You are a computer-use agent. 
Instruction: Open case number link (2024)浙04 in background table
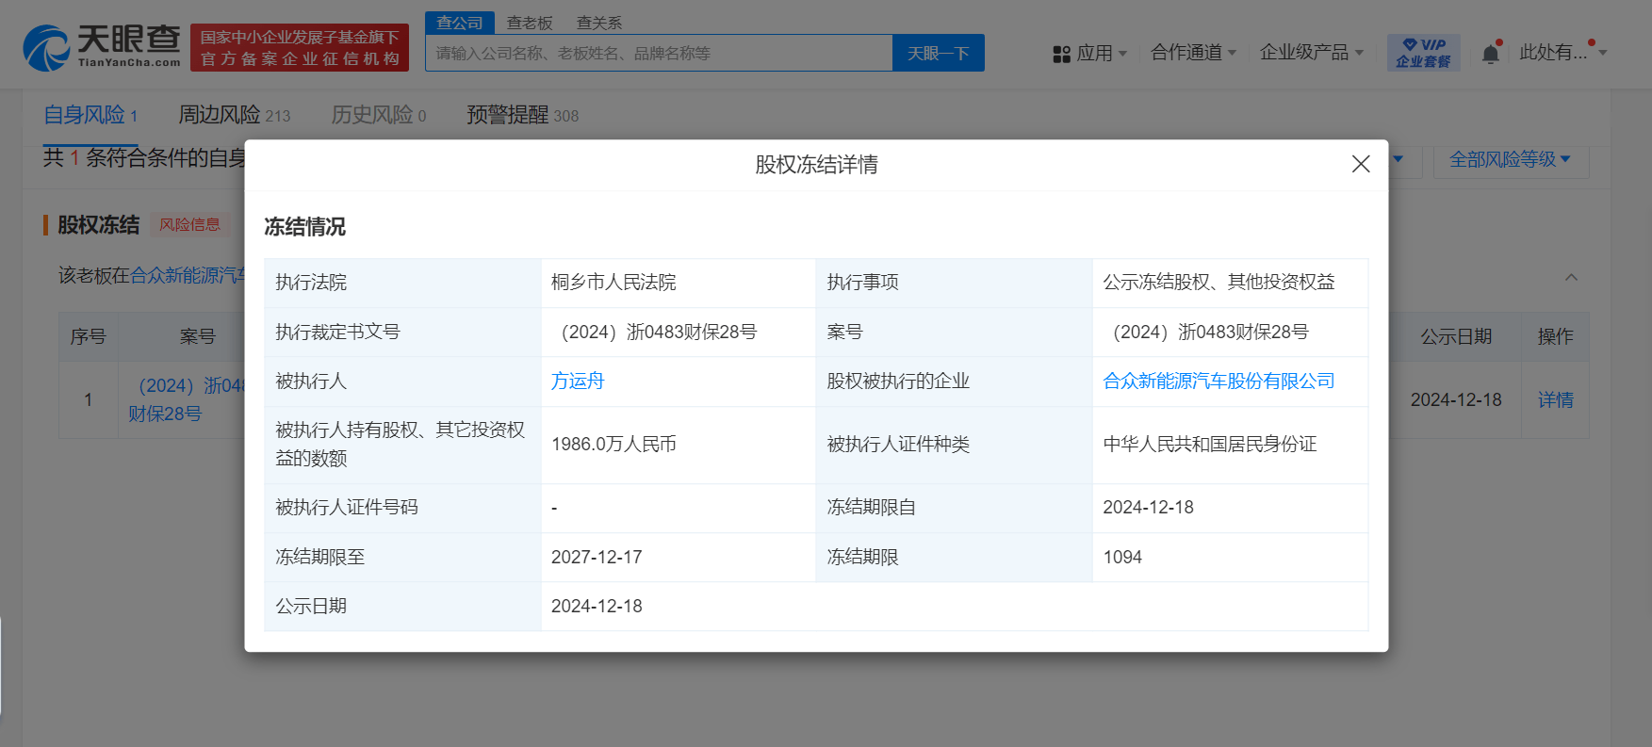point(188,399)
